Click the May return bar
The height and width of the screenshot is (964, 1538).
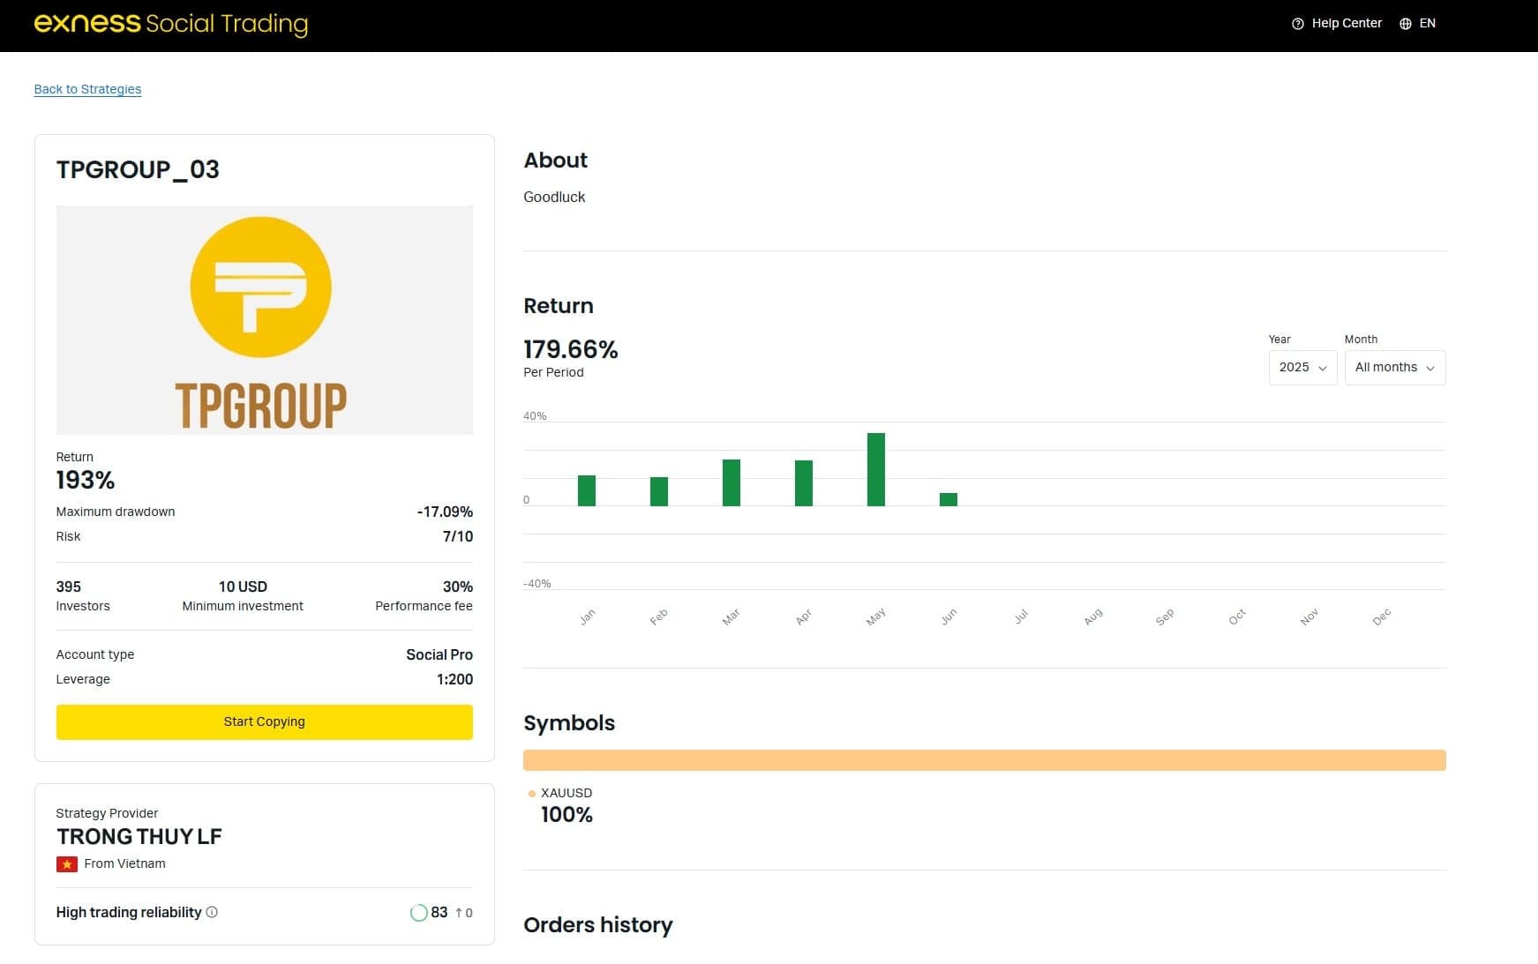876,469
